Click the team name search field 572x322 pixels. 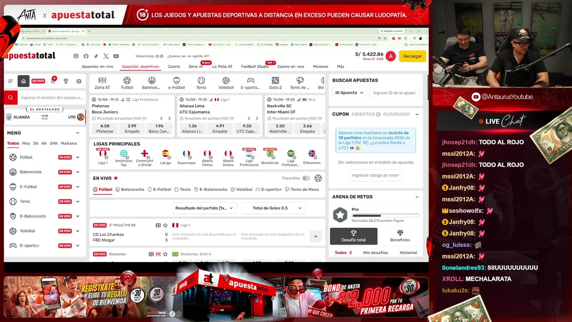(x=51, y=97)
